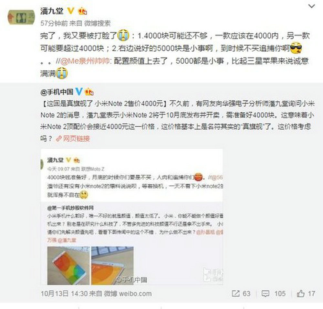Click the membership badge next to 手机中国
The height and width of the screenshot is (309, 323).
click(89, 92)
